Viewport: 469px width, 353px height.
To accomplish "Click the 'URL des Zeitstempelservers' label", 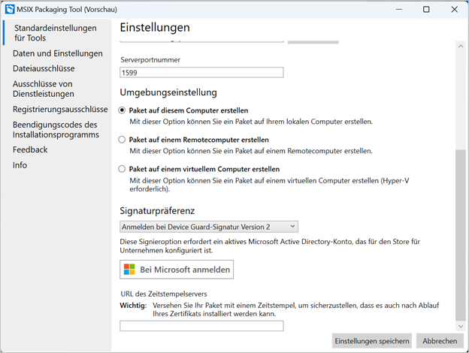I will click(x=164, y=294).
